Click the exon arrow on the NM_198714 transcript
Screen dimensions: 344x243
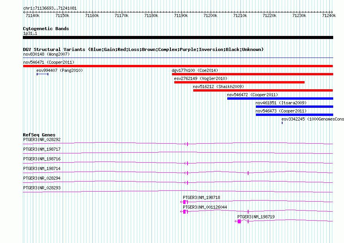[186, 173]
